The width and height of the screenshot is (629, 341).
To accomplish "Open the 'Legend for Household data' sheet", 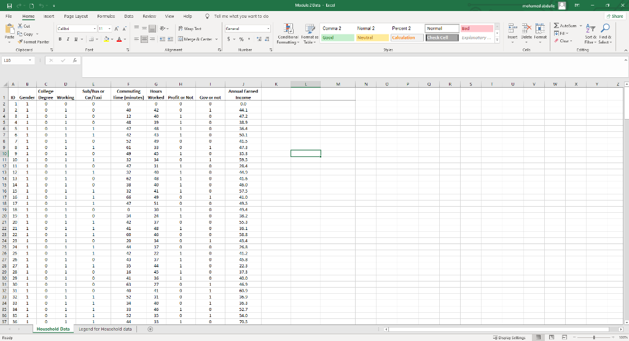I will (x=105, y=329).
